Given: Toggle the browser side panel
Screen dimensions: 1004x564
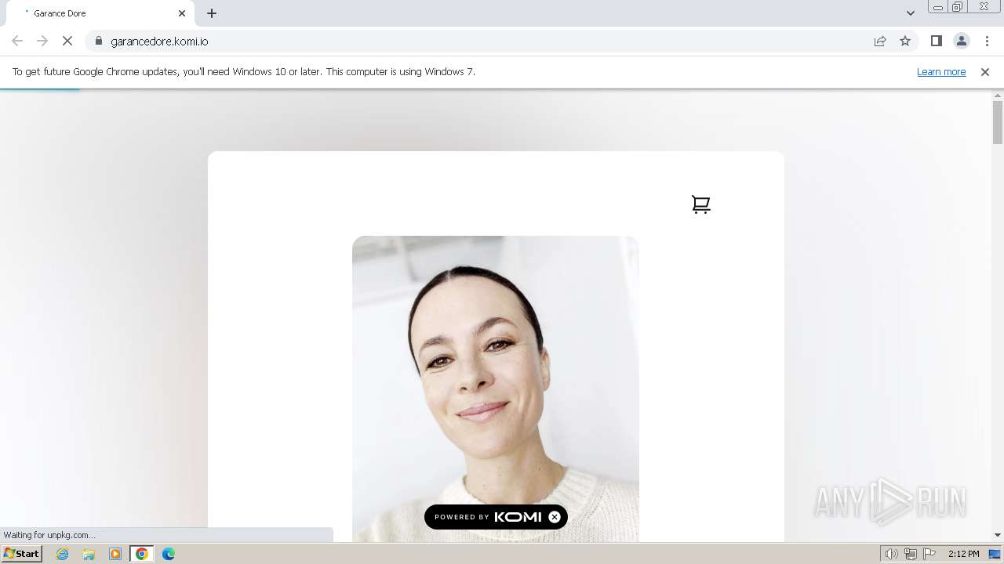Looking at the screenshot, I should (x=936, y=41).
